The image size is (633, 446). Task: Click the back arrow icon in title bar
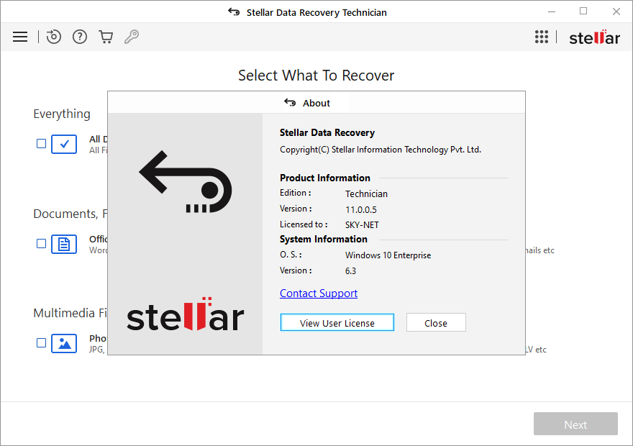pyautogui.click(x=234, y=12)
